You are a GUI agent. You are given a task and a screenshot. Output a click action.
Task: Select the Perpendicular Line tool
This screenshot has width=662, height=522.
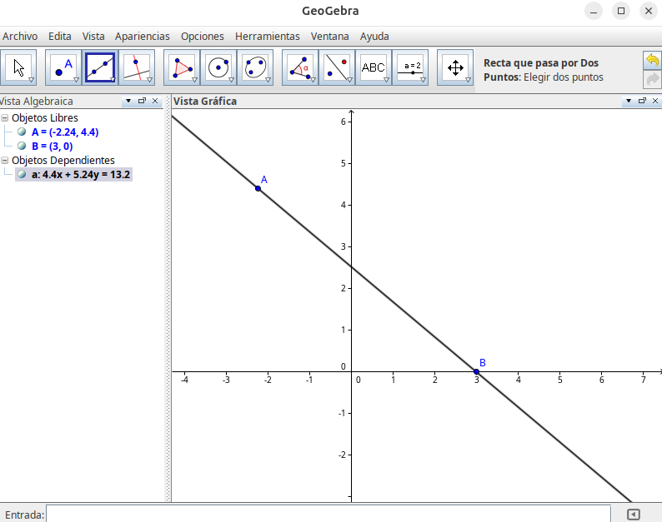[x=136, y=67]
